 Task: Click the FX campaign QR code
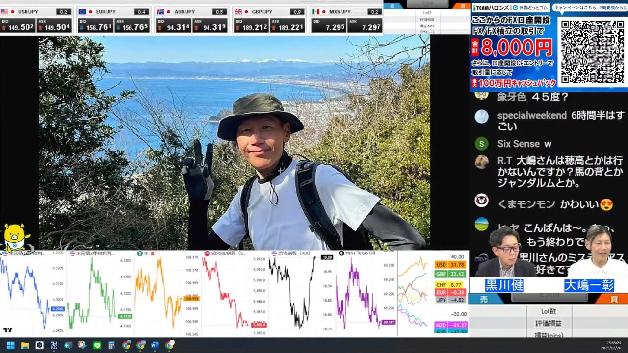click(x=592, y=52)
